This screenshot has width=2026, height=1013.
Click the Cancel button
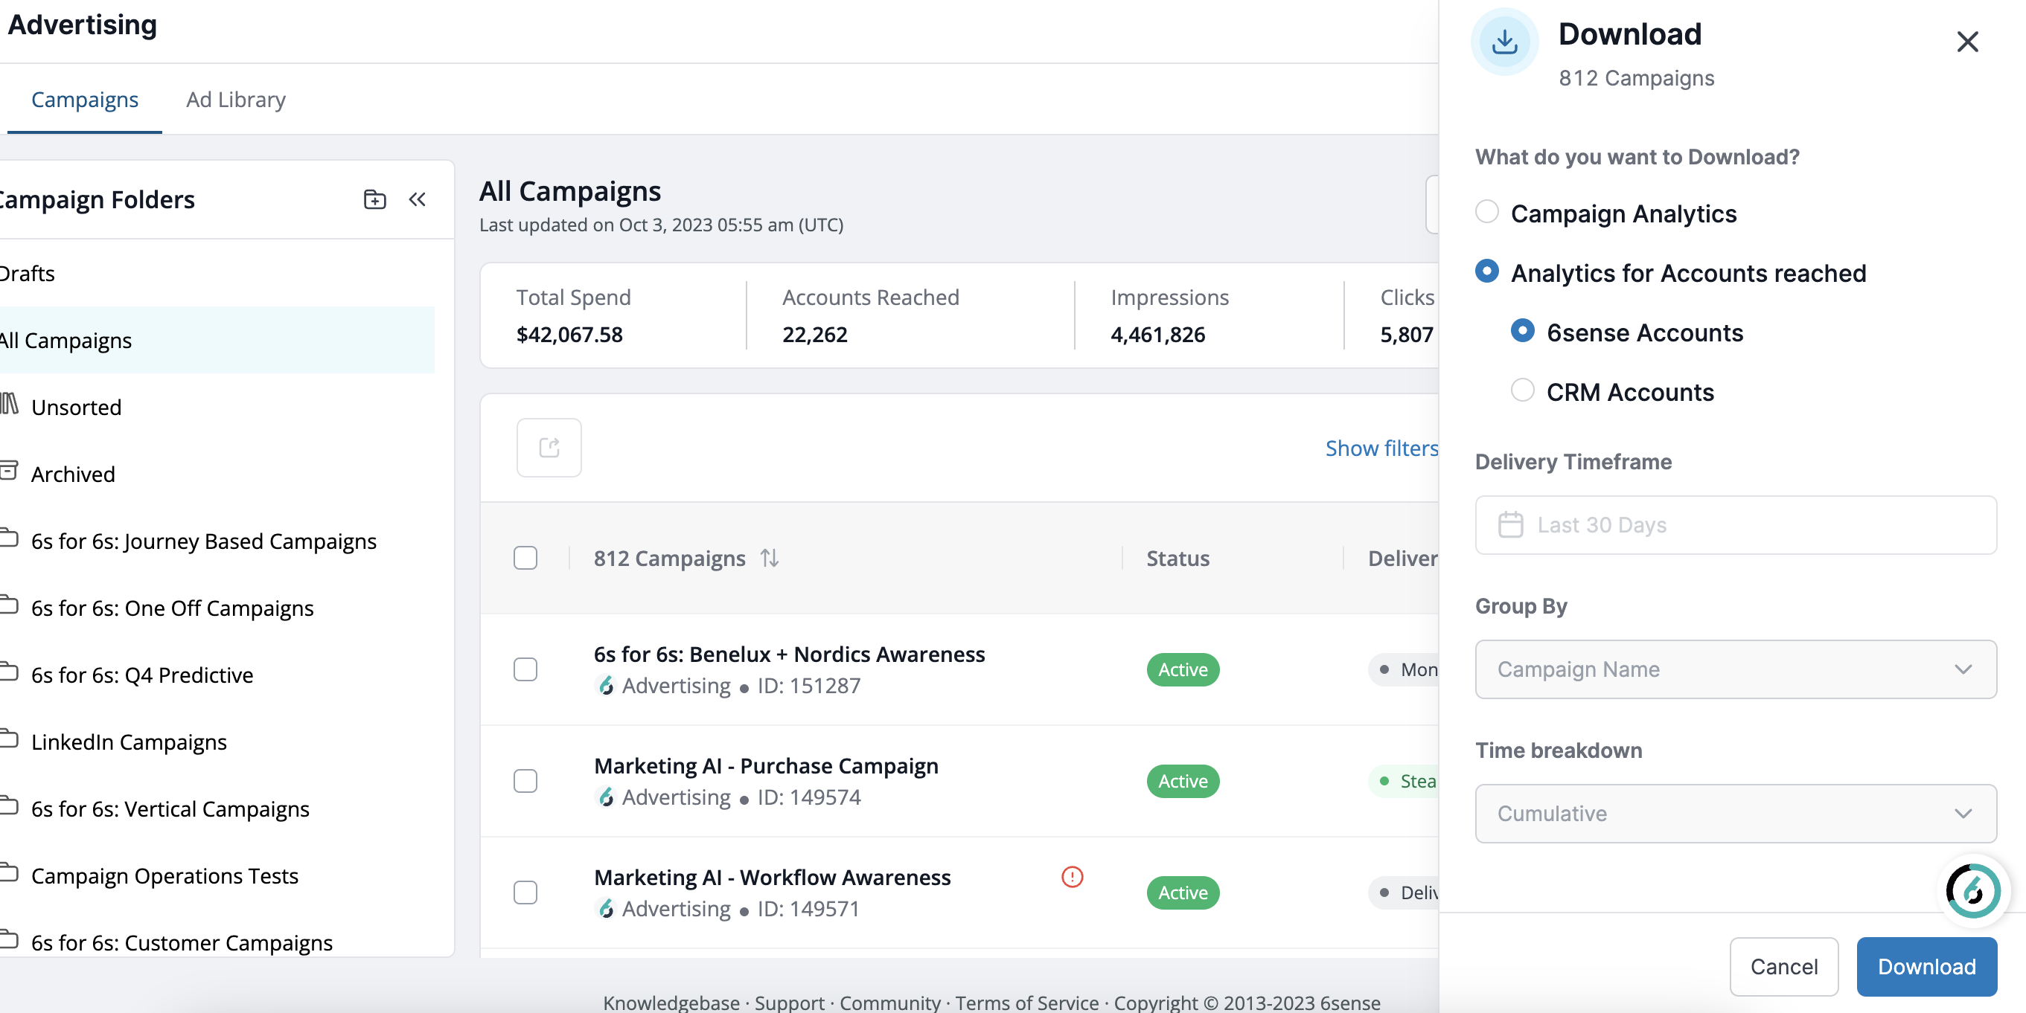(x=1784, y=967)
